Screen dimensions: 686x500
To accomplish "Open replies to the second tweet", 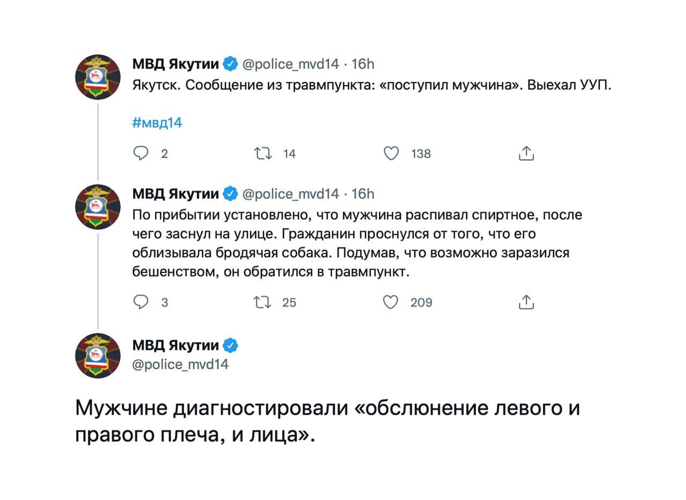I will [x=141, y=302].
